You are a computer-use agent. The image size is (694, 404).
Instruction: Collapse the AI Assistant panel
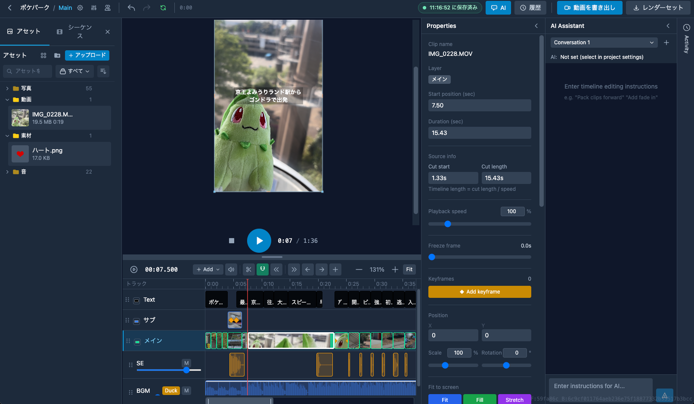[668, 26]
